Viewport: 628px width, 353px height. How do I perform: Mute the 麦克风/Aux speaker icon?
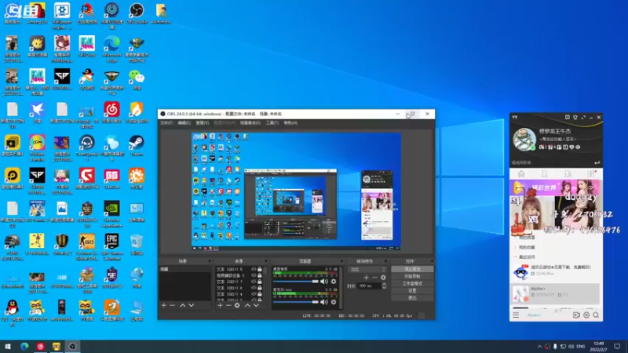324,302
